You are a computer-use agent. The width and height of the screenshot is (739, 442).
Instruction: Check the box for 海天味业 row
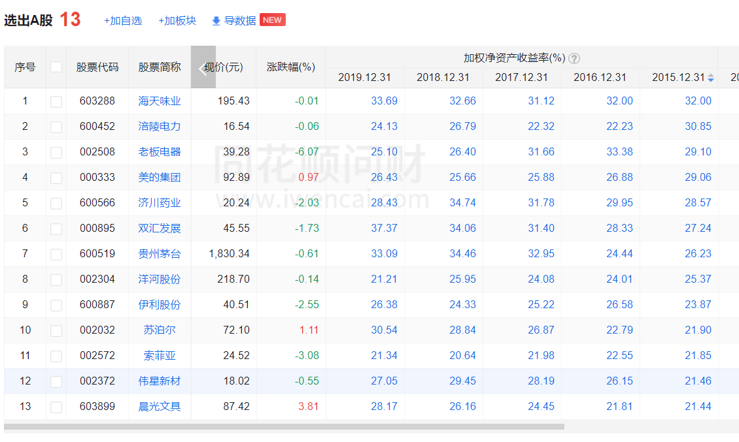(56, 101)
